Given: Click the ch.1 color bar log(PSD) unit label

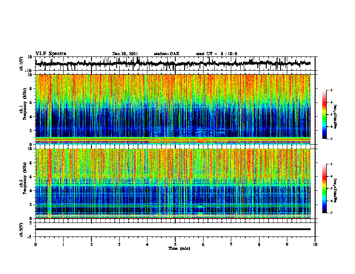Looking at the screenshot, I should [336, 117].
